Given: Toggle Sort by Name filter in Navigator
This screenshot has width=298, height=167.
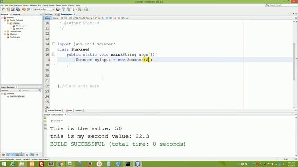Looking at the screenshot, I should [32, 154].
